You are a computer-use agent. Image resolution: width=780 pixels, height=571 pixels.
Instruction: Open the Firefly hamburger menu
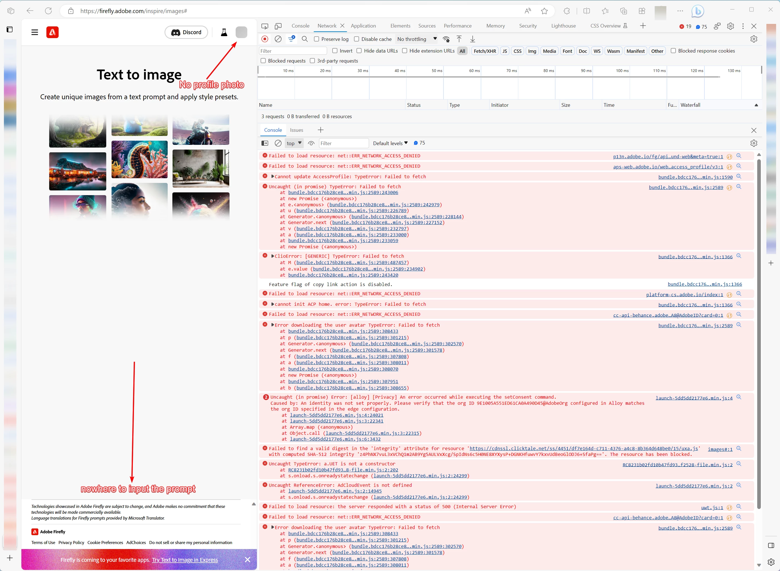coord(34,33)
